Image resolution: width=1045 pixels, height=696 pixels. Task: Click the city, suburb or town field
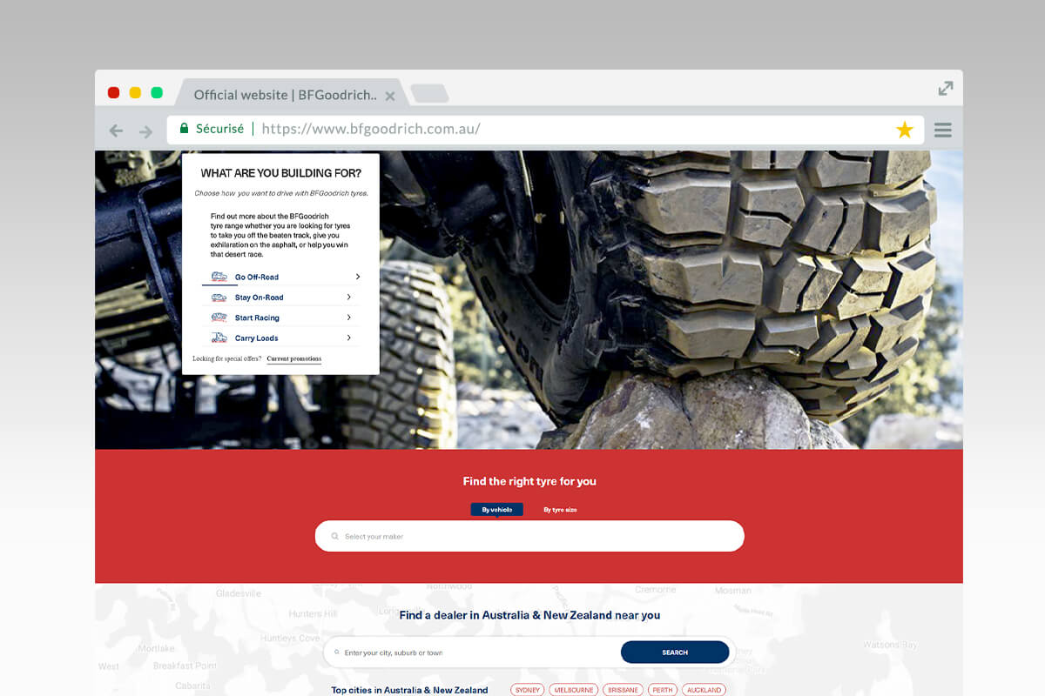click(471, 652)
